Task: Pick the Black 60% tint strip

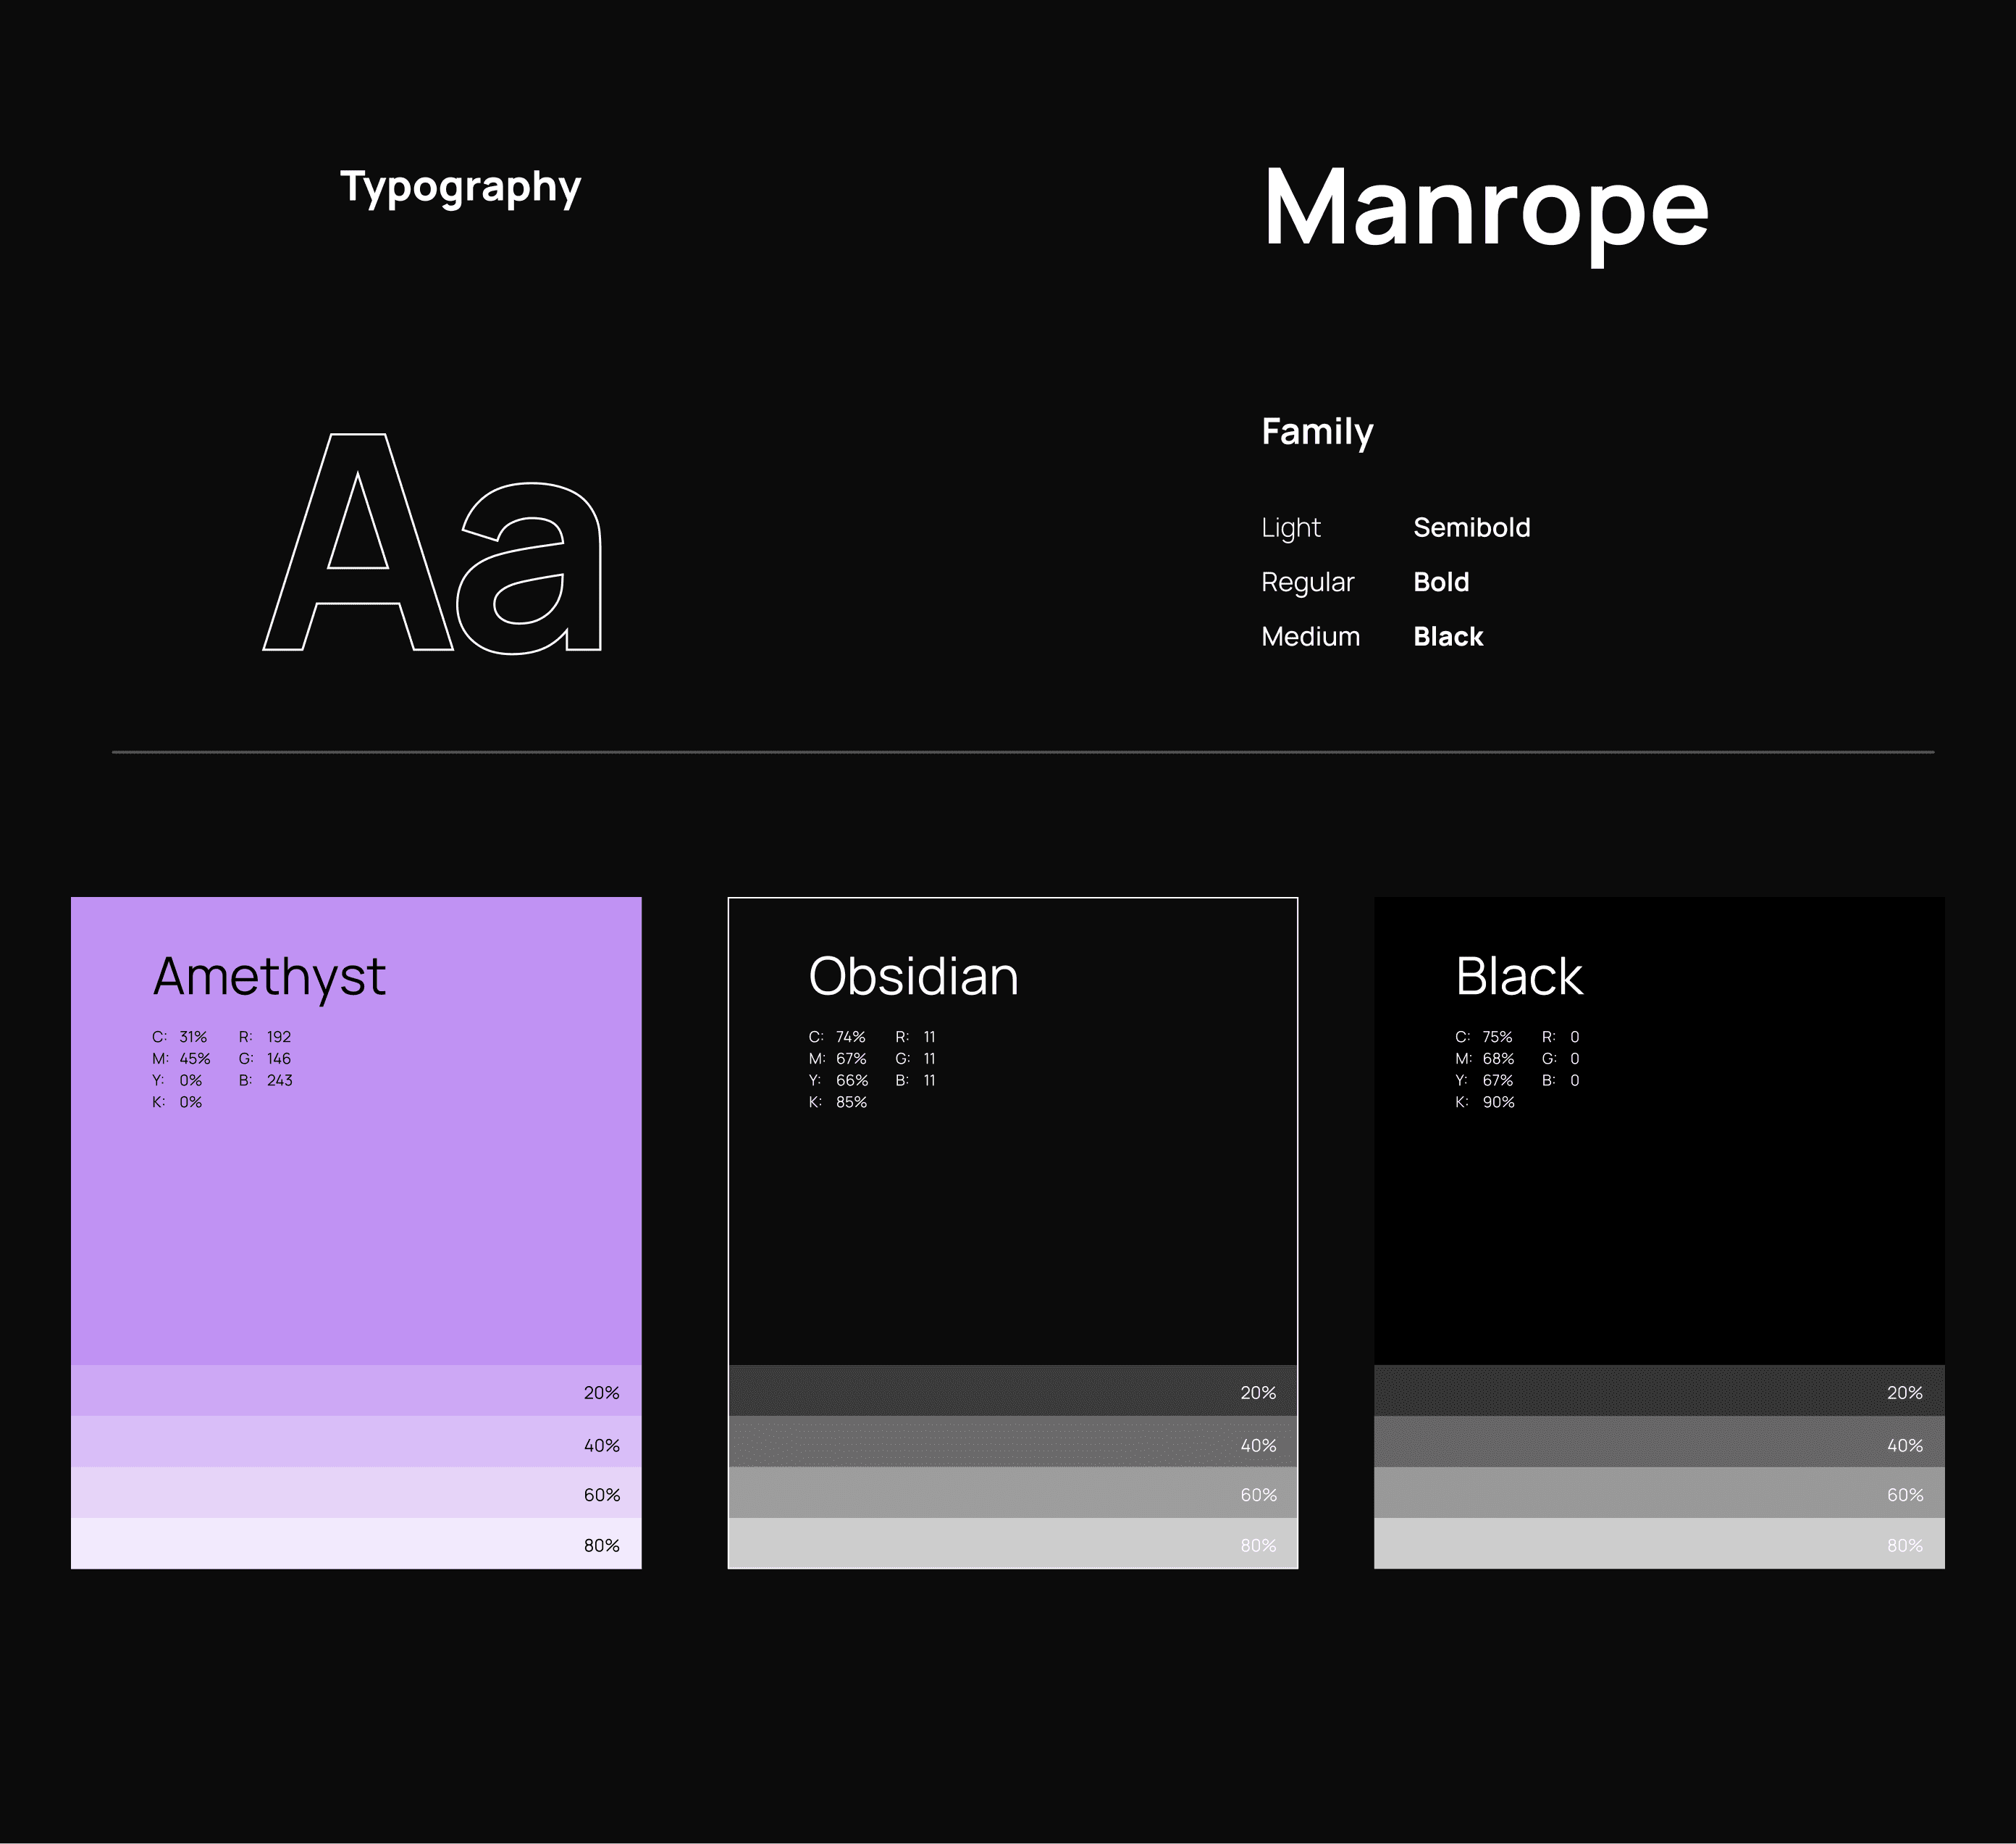Action: [1659, 1493]
